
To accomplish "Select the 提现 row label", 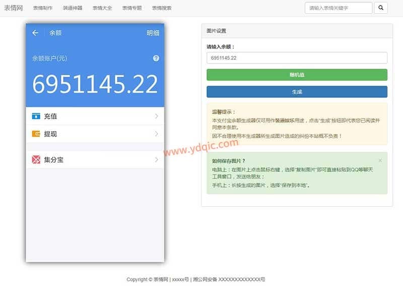I will (x=50, y=134).
